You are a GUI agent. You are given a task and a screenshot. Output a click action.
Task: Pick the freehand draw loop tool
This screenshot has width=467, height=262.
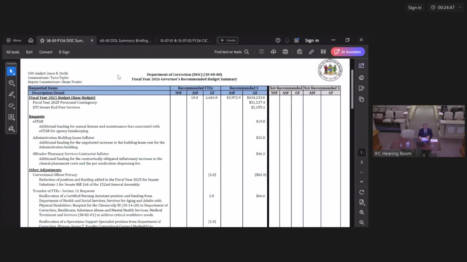pos(11,106)
